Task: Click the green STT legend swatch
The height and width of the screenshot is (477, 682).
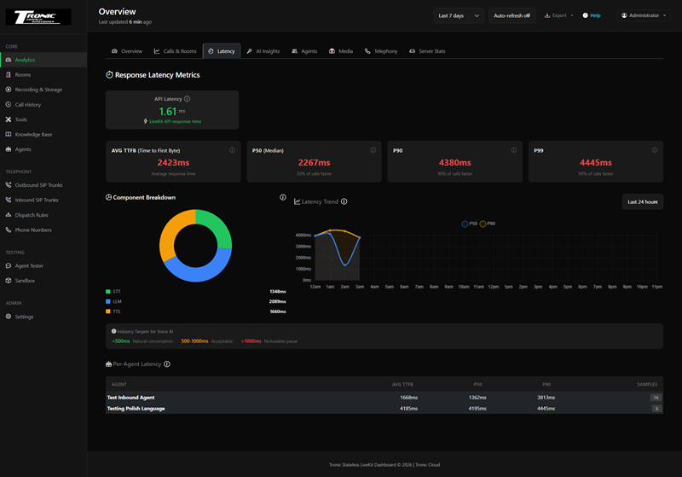Action: (108, 292)
